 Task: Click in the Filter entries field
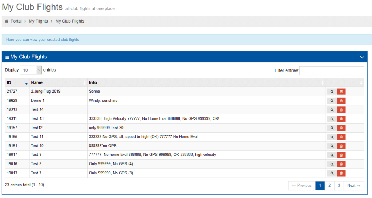(331, 71)
